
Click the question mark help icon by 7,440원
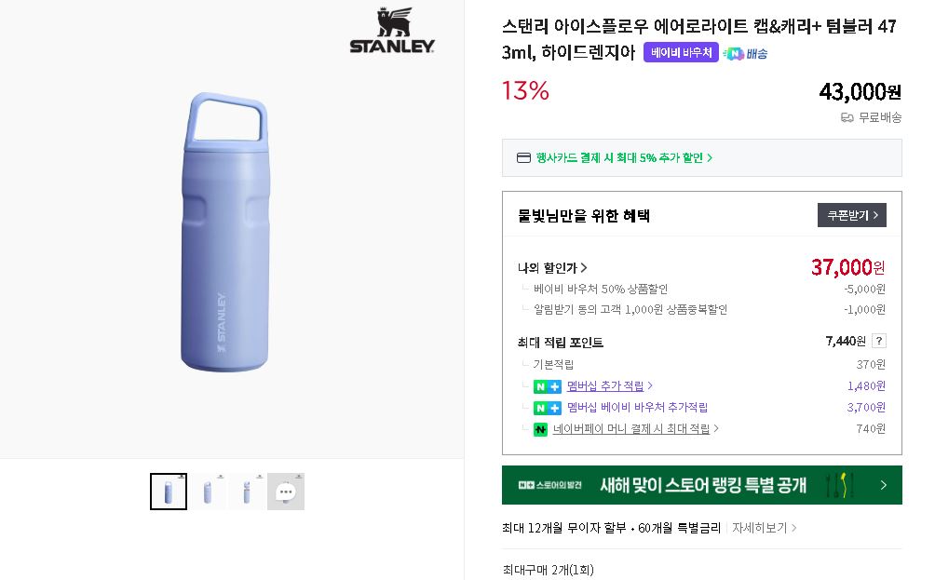[x=879, y=342]
